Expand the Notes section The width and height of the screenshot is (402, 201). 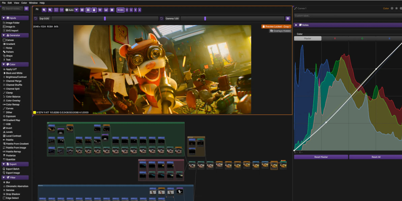click(348, 25)
